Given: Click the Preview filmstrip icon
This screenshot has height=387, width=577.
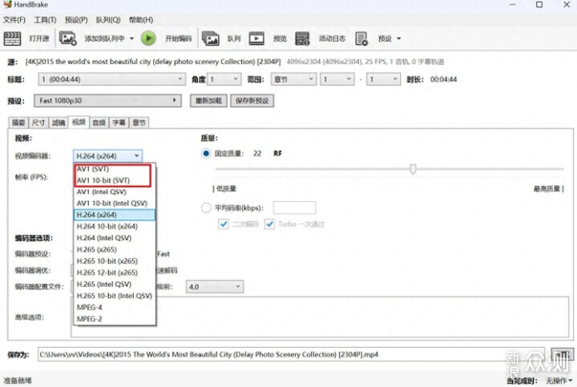Looking at the screenshot, I should pyautogui.click(x=256, y=38).
